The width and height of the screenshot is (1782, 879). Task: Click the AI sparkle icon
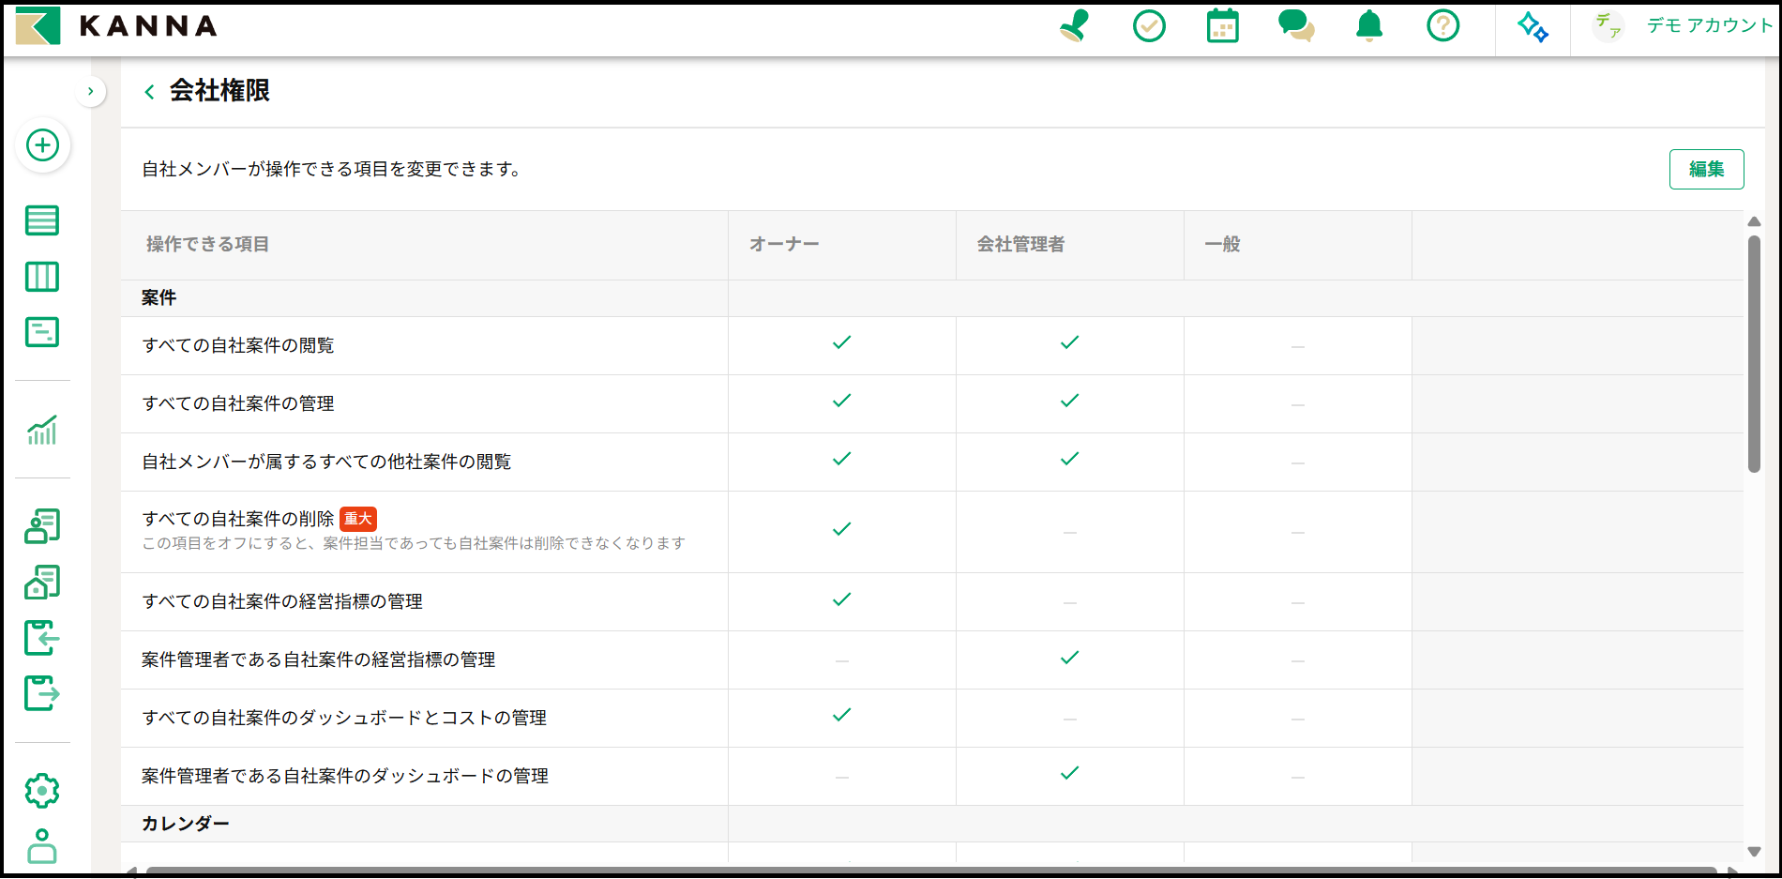[1533, 26]
